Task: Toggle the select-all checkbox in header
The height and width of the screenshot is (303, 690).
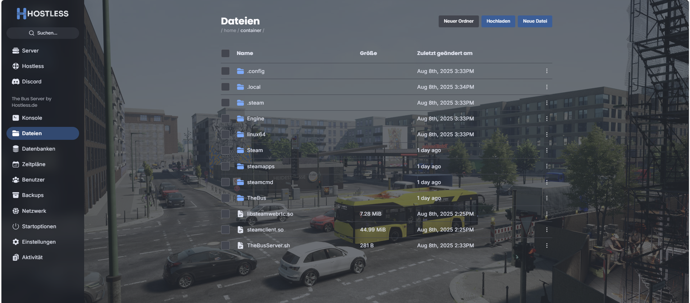Action: click(225, 53)
